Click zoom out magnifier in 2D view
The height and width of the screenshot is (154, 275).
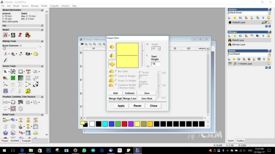(x=90, y=44)
